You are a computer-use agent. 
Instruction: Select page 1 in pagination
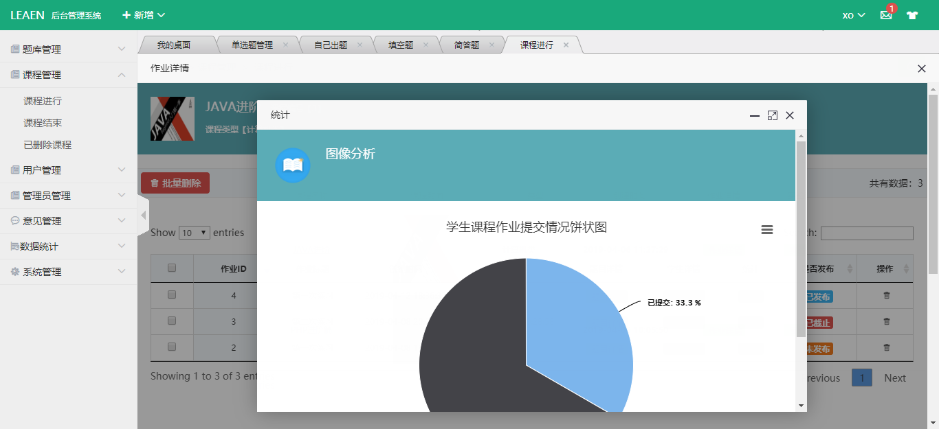pos(862,378)
